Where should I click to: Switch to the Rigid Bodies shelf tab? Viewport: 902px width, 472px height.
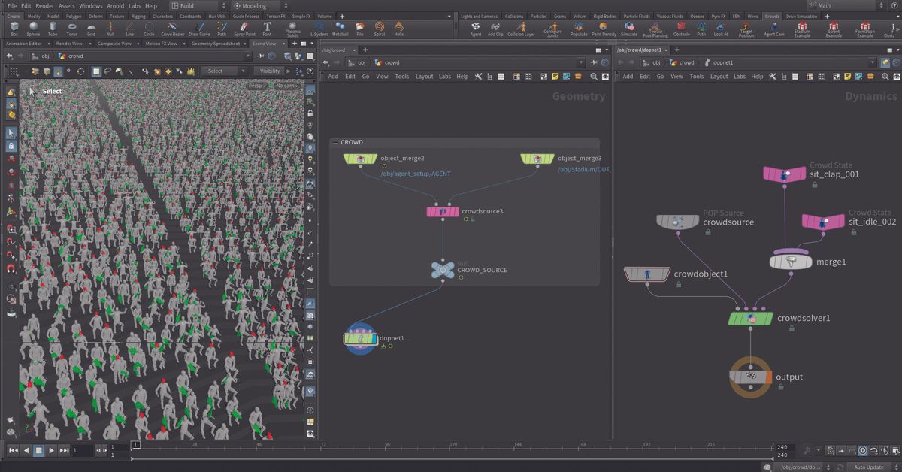click(x=604, y=14)
